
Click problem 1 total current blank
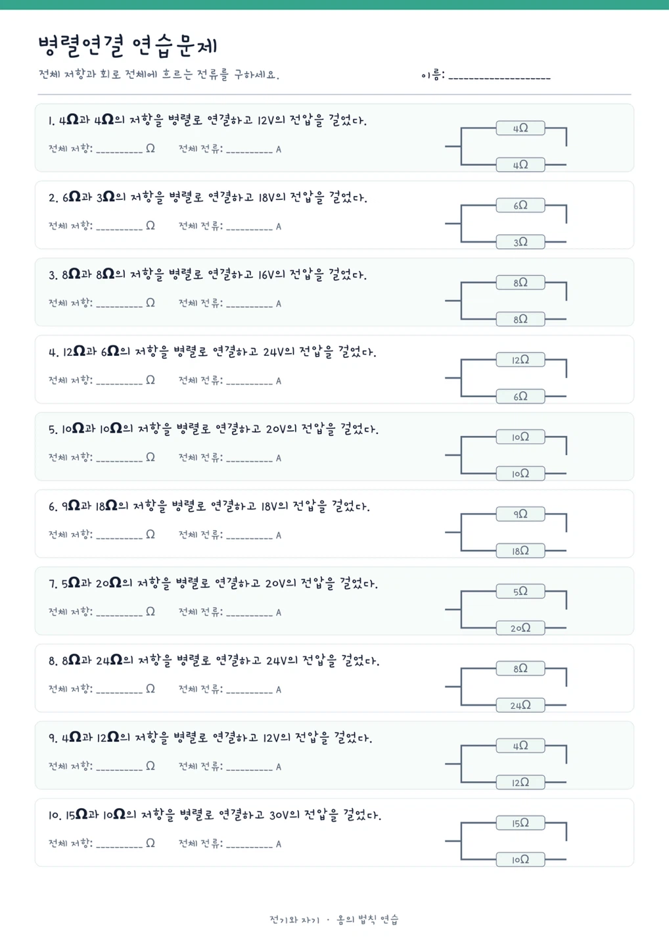tap(250, 150)
